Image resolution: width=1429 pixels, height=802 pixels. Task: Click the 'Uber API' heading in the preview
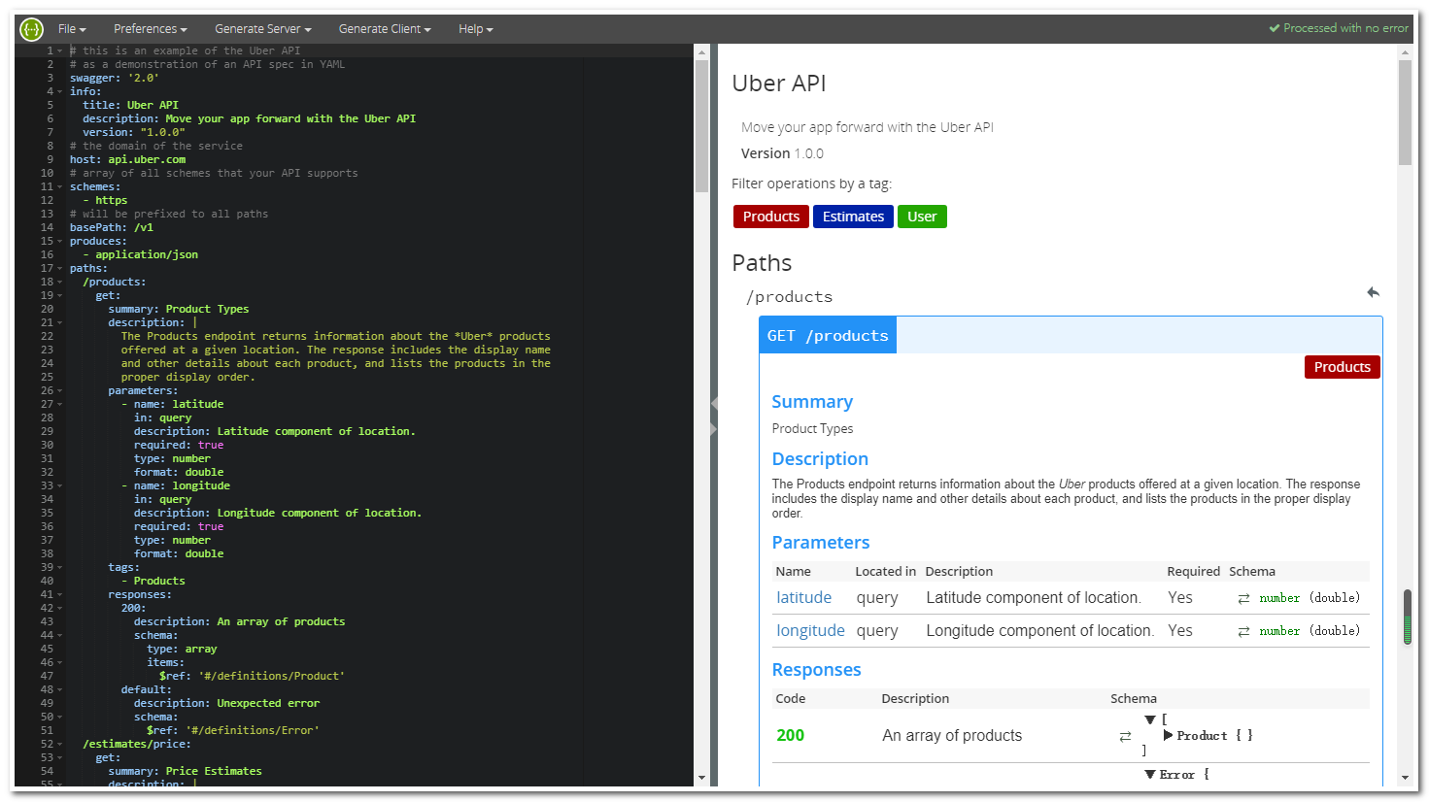779,84
